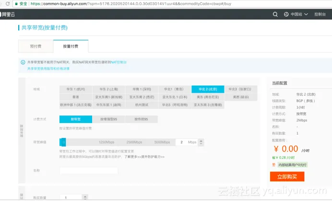Click the 省¥ 0.28 /小时 savings text
The height and width of the screenshot is (201, 332).
(x=283, y=157)
